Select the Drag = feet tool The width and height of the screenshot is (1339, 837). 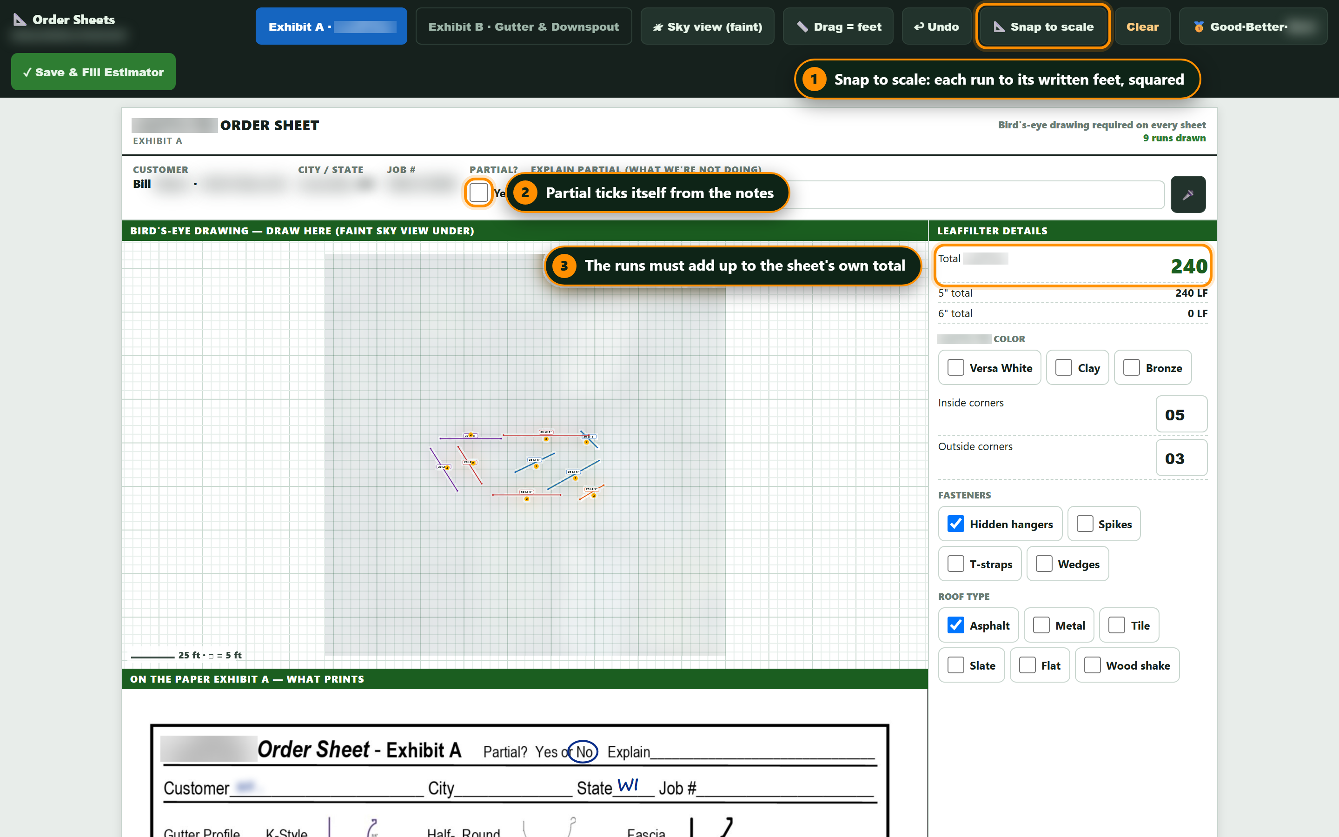[837, 26]
